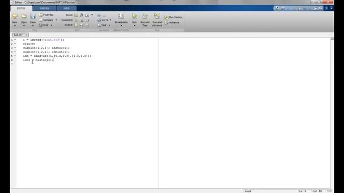
Task: Click the green Run icon
Action: click(x=134, y=16)
